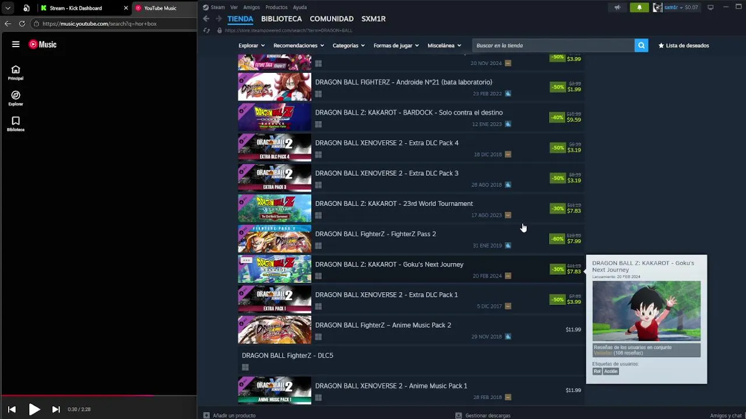
Task: Open XENOVERSE 2 Extra DLC Pack 3
Action: (411, 178)
